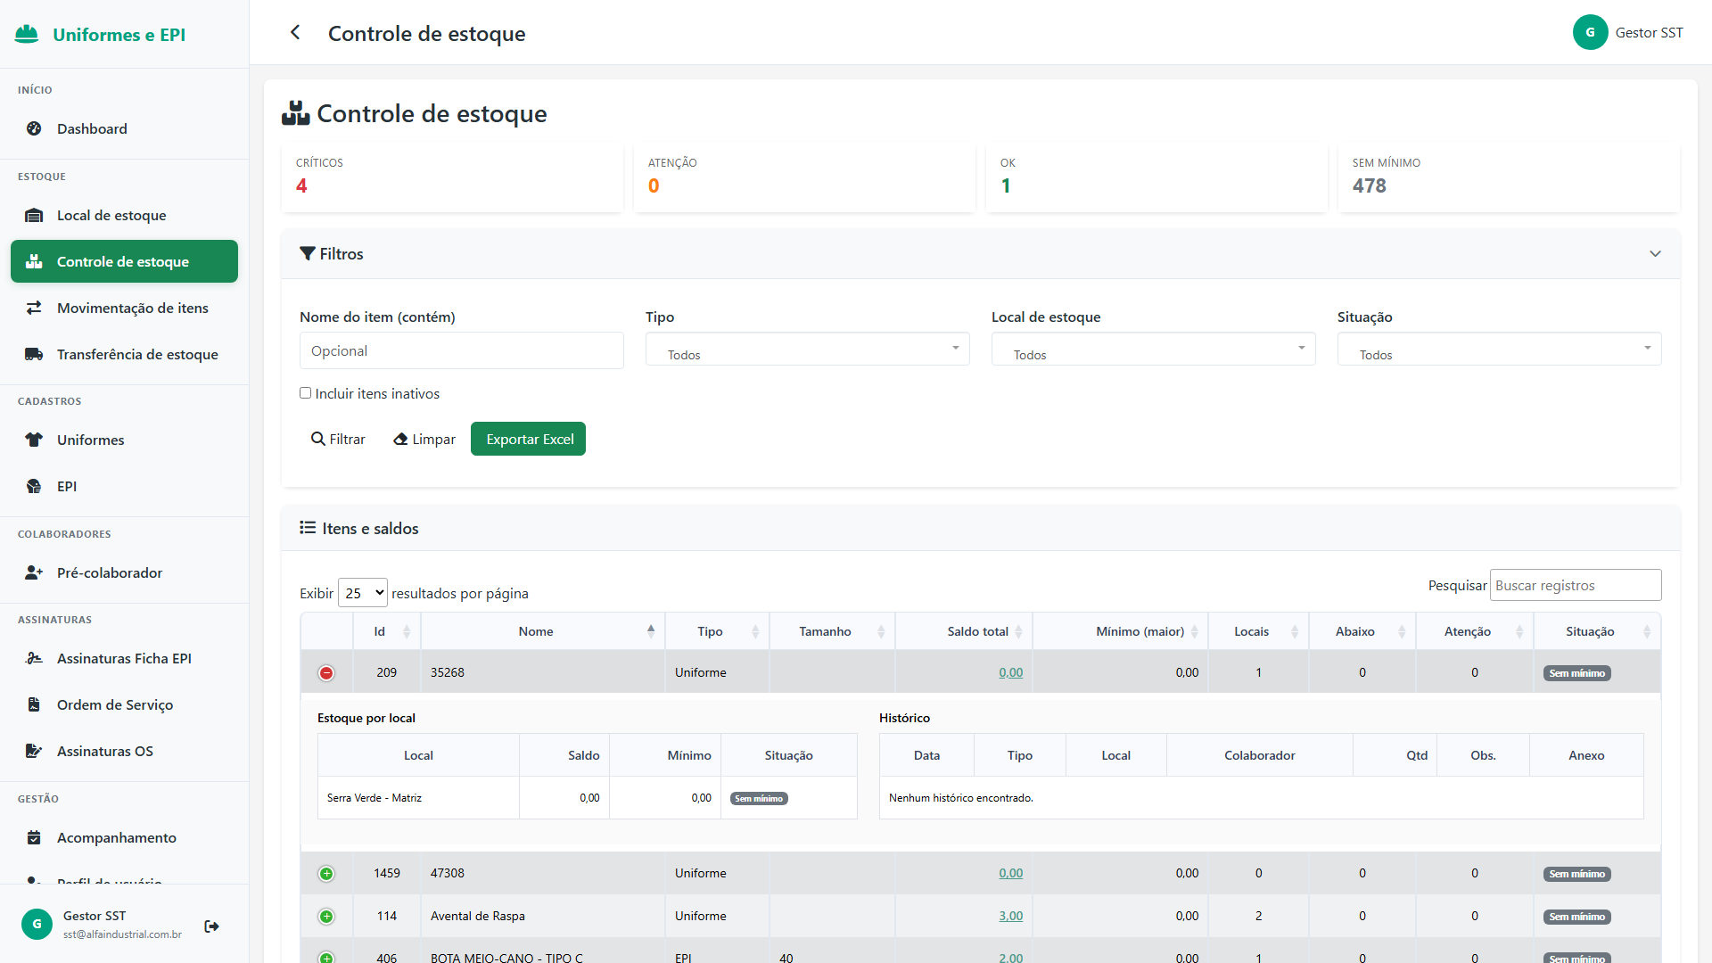Sort table by Saldo total column
This screenshot has width=1712, height=963.
(964, 632)
